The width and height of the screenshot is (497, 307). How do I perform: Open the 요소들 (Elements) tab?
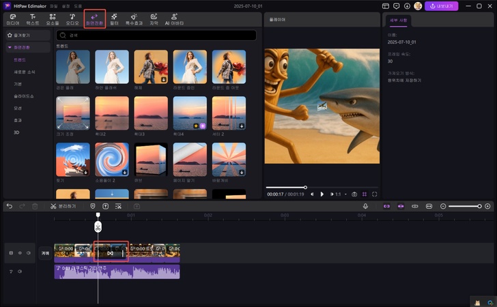pos(53,20)
